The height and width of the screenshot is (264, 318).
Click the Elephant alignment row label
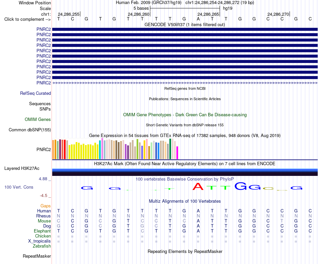tap(42, 231)
